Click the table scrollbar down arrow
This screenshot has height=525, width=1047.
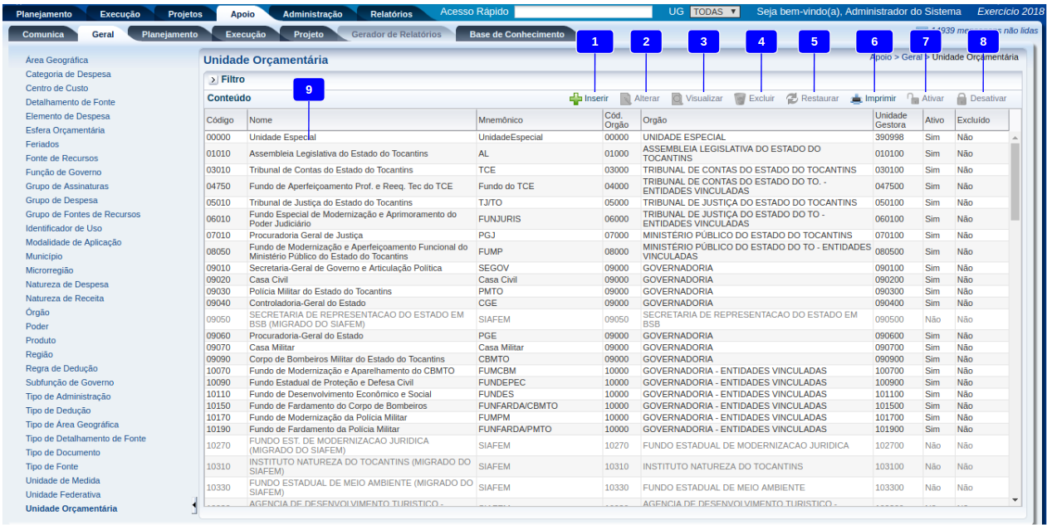pos(1014,500)
